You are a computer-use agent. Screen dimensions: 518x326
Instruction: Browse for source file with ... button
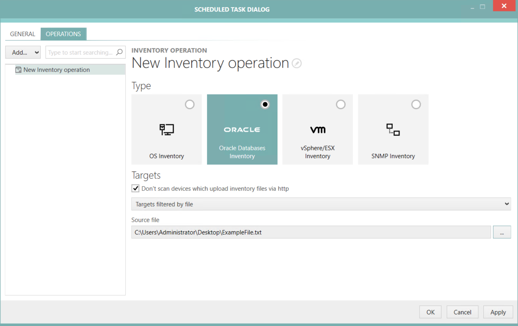502,232
